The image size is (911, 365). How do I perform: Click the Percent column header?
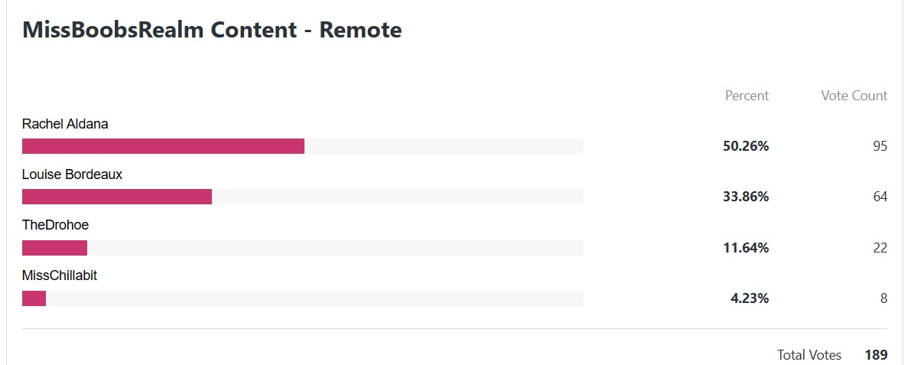747,96
